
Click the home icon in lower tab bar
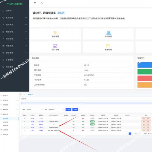[x=24, y=95]
